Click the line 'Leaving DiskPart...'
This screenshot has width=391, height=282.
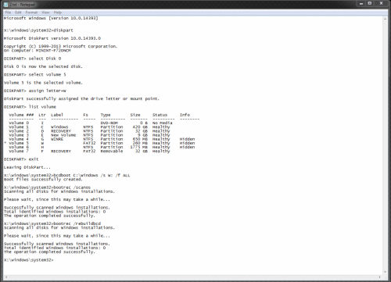[27, 167]
